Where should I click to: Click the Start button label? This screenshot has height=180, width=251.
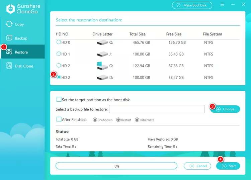pyautogui.click(x=232, y=166)
